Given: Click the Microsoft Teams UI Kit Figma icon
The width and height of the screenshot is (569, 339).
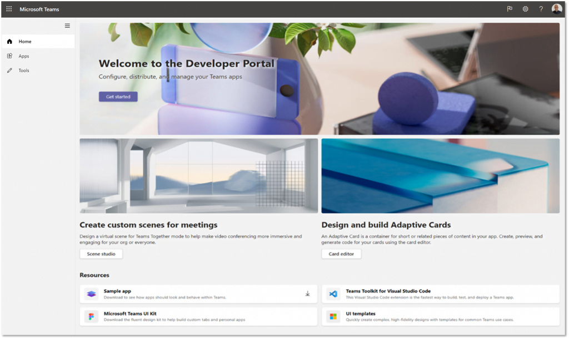Looking at the screenshot, I should coord(92,317).
